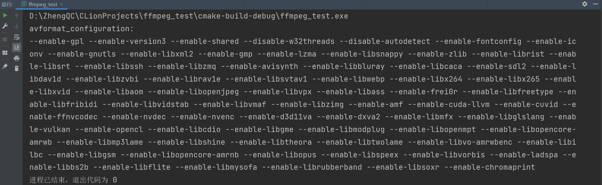This screenshot has width=602, height=185.
Task: Clear console output with the trash icon
Action: tap(17, 69)
